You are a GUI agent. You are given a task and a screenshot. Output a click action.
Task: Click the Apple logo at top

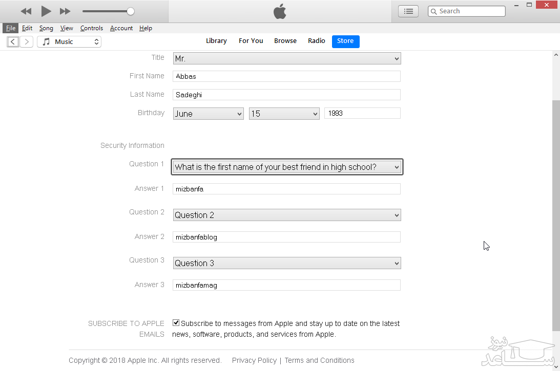tap(280, 11)
